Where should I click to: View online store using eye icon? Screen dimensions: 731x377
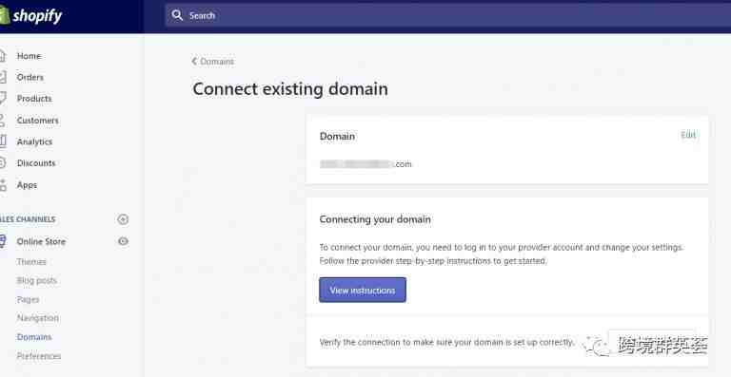[x=123, y=241]
